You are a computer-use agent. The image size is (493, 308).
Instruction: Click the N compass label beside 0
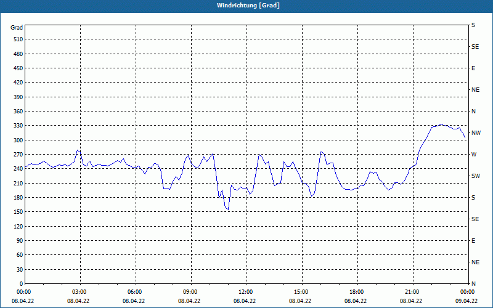[x=474, y=284]
